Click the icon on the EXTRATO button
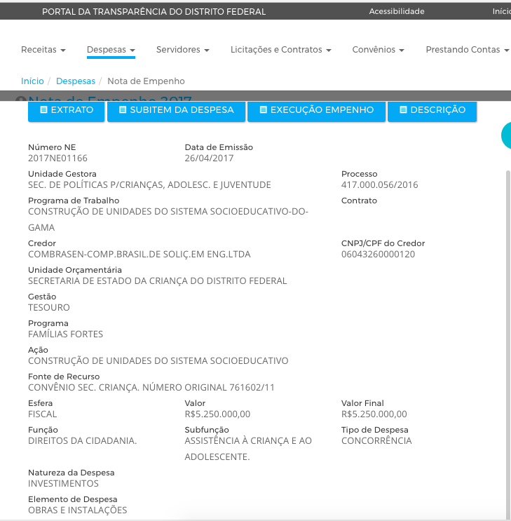This screenshot has height=521, width=511. point(44,110)
